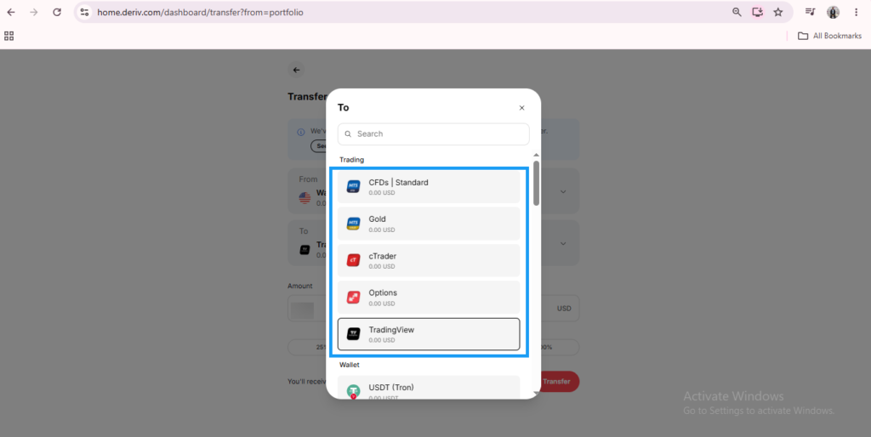Screen dimensions: 871x437
Task: Close the To account dialog
Action: point(521,108)
